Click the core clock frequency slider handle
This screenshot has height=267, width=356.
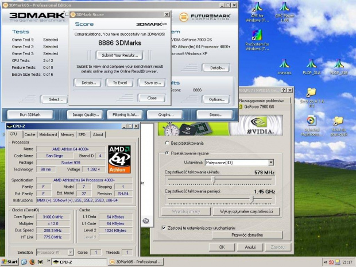click(x=214, y=180)
